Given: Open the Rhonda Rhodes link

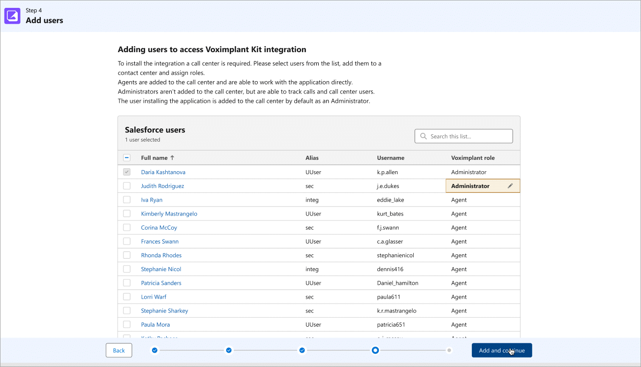Looking at the screenshot, I should [x=161, y=255].
